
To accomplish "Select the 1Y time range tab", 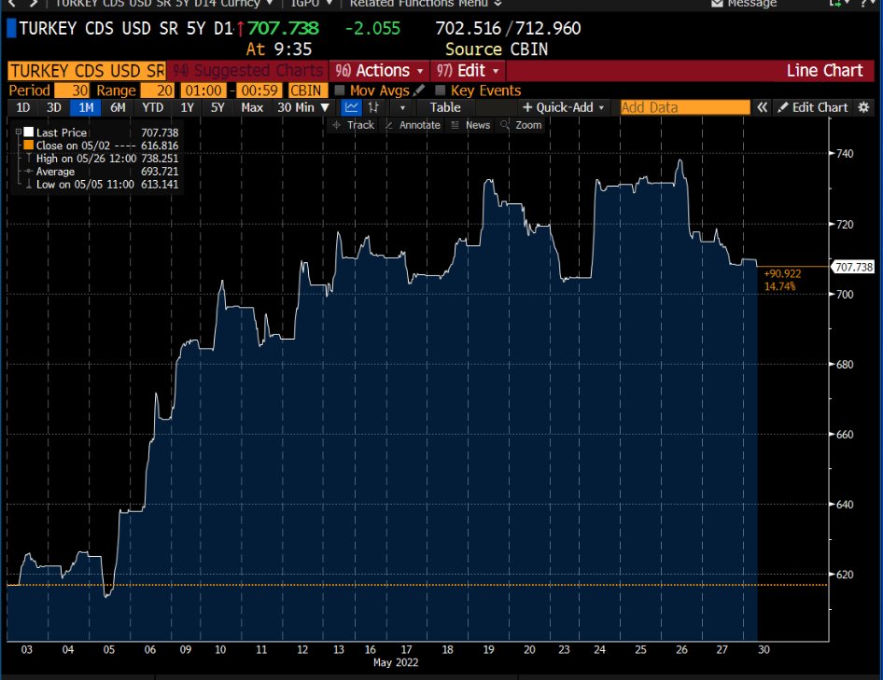I will [187, 107].
